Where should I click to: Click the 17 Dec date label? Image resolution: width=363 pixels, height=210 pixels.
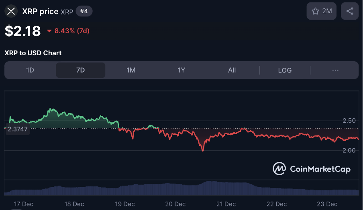(x=24, y=204)
